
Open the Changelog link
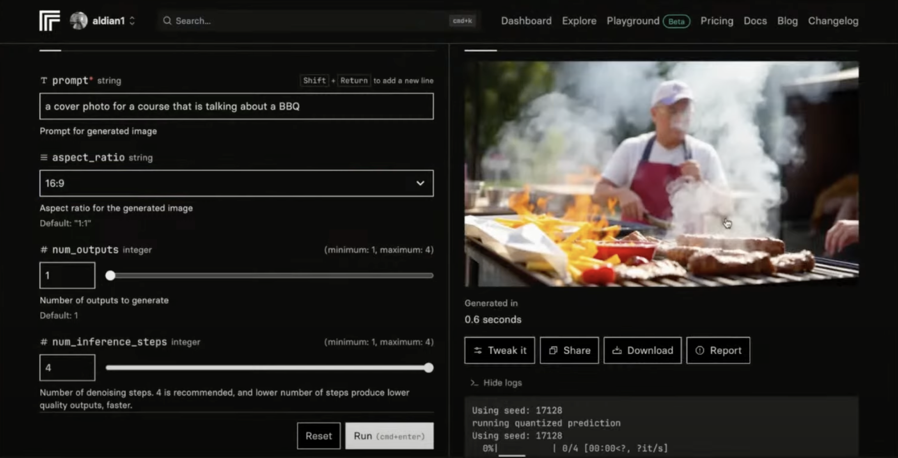(833, 21)
